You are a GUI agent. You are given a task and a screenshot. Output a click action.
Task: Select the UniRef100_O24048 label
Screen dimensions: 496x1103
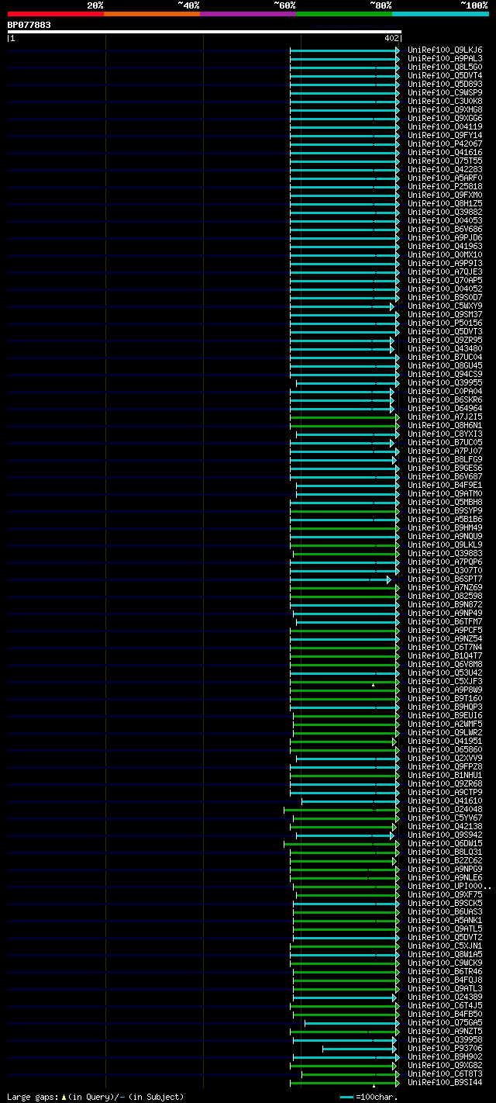click(445, 809)
